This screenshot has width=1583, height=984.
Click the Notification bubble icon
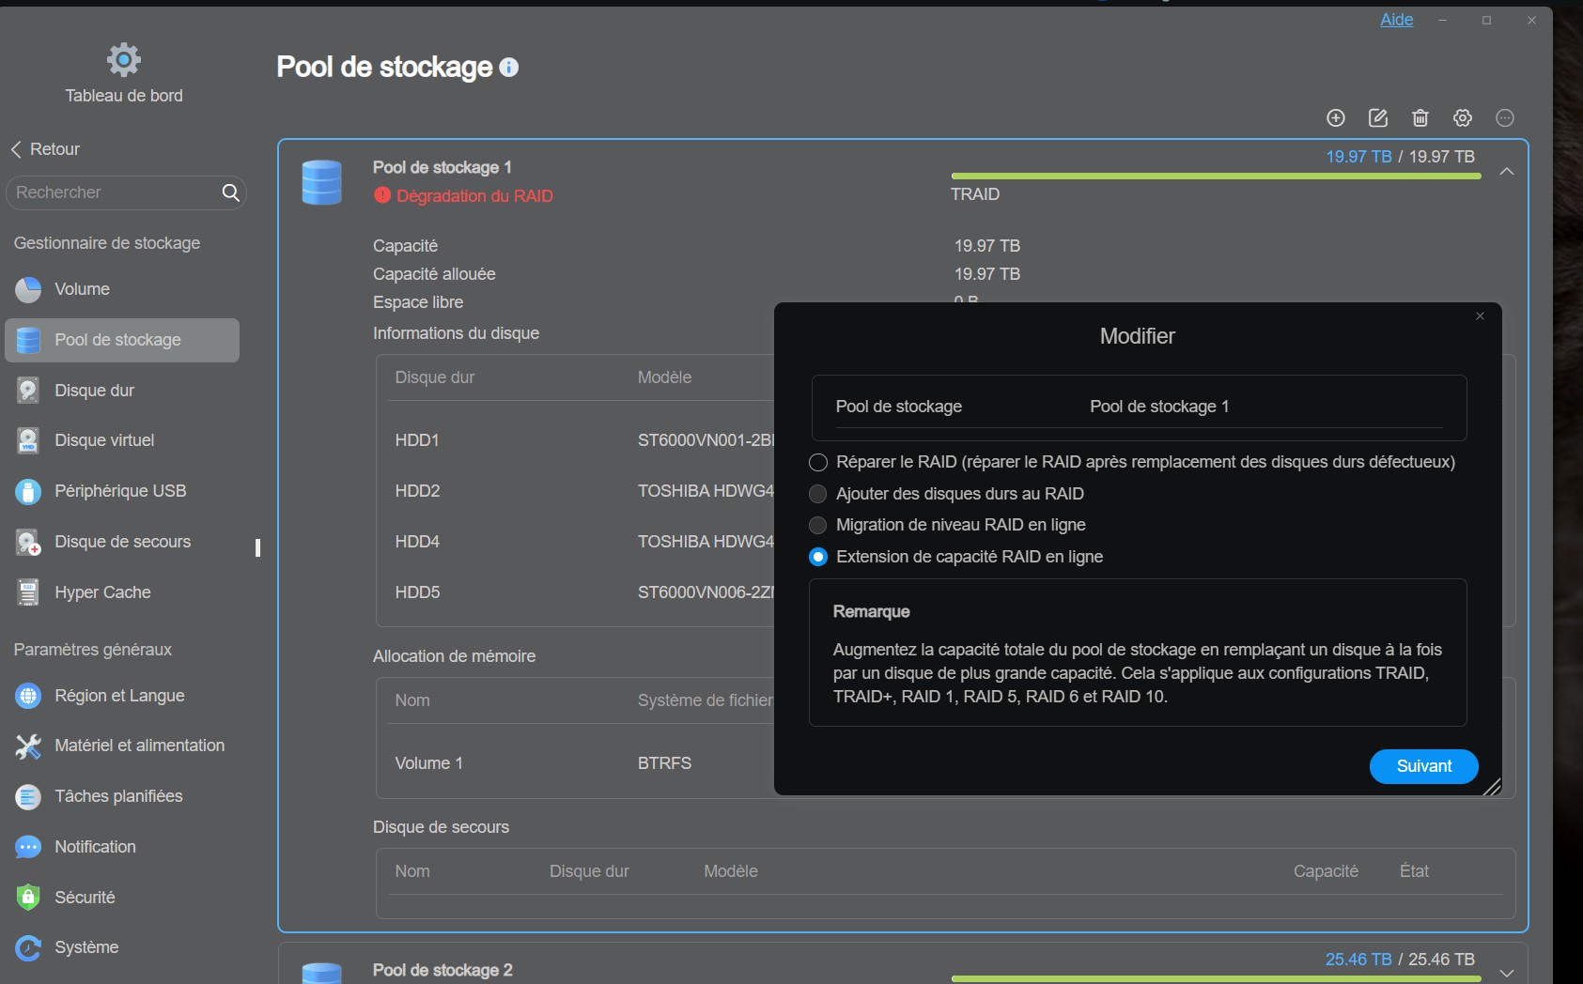click(x=28, y=847)
